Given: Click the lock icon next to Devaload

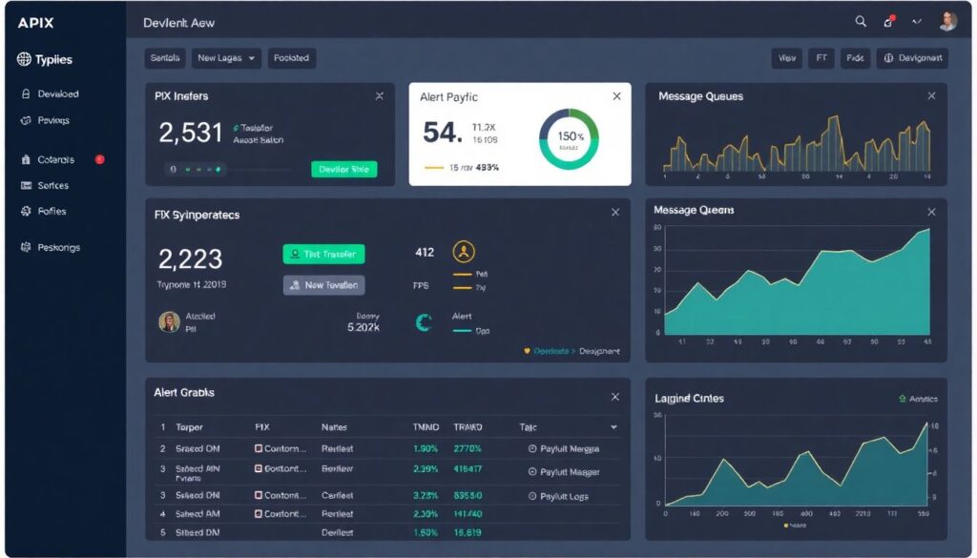Looking at the screenshot, I should click(x=26, y=94).
